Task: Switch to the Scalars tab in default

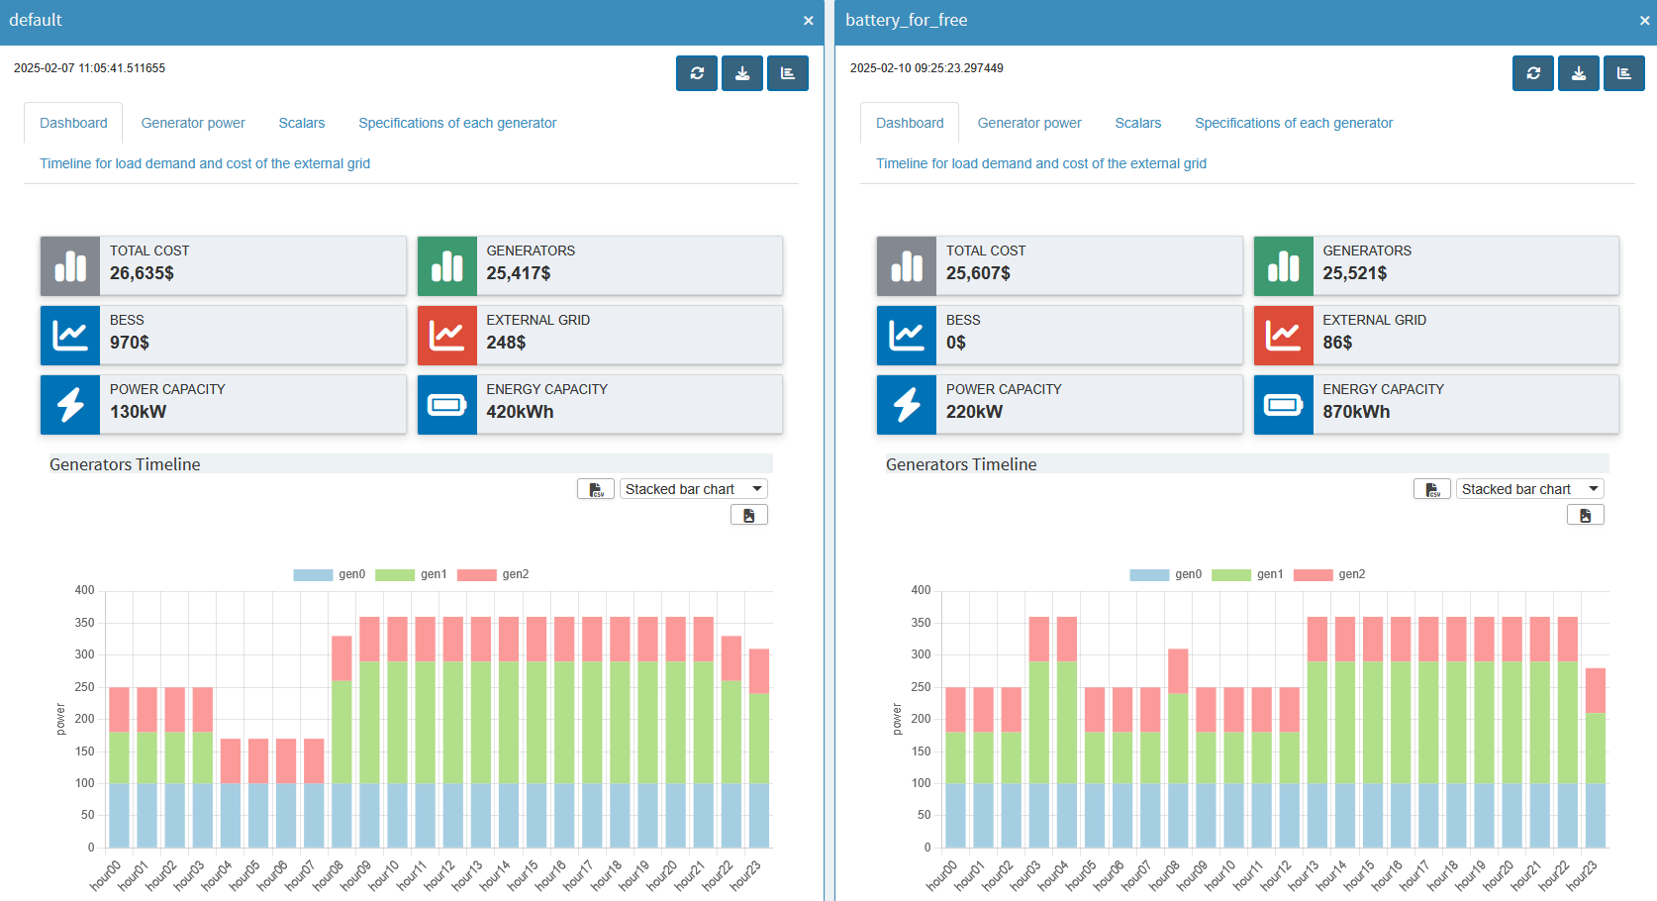Action: pos(301,122)
